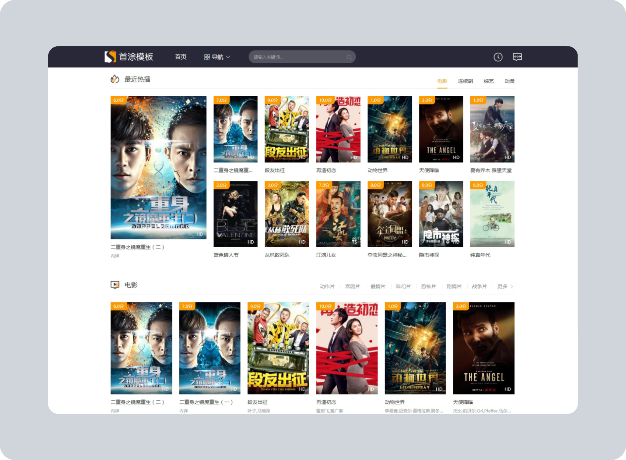Open the 科幻片 category link
This screenshot has height=460, width=626.
coord(403,286)
